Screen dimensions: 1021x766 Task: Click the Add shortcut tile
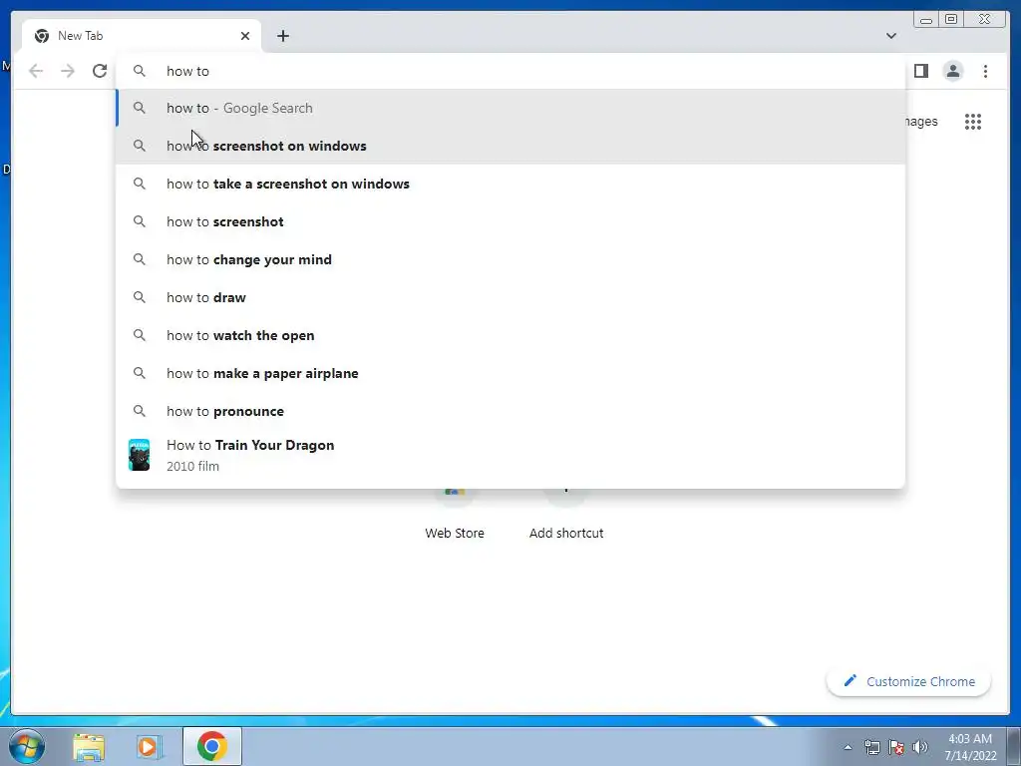tap(566, 514)
